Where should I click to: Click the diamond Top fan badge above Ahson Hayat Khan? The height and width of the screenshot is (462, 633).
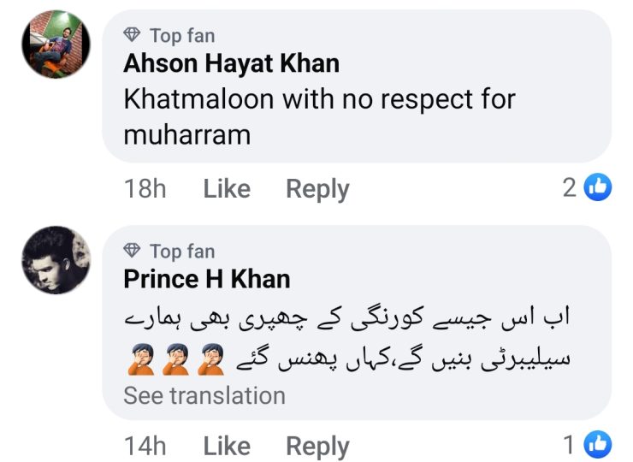click(x=133, y=36)
